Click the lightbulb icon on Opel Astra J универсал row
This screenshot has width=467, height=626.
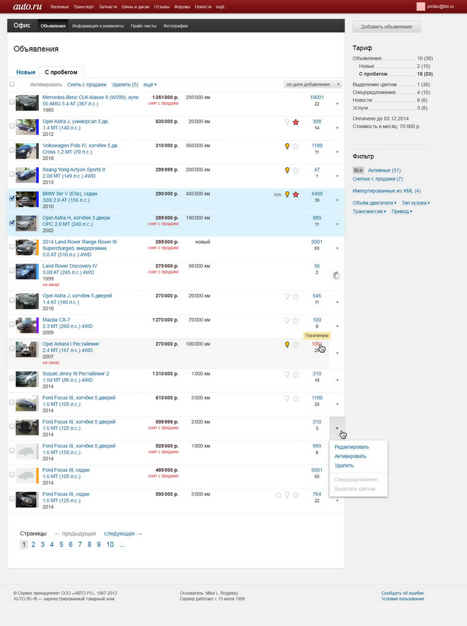pos(287,123)
